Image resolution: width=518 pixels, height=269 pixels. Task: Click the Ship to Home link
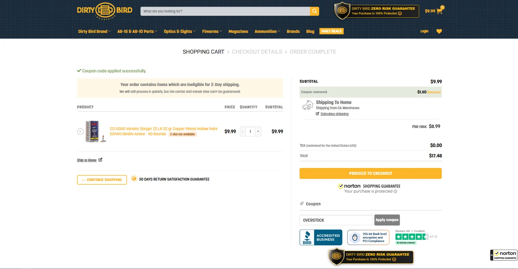click(x=87, y=160)
